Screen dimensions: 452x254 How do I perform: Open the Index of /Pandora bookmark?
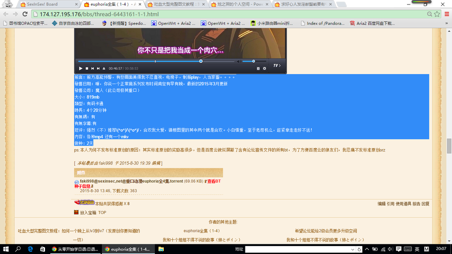point(322,23)
